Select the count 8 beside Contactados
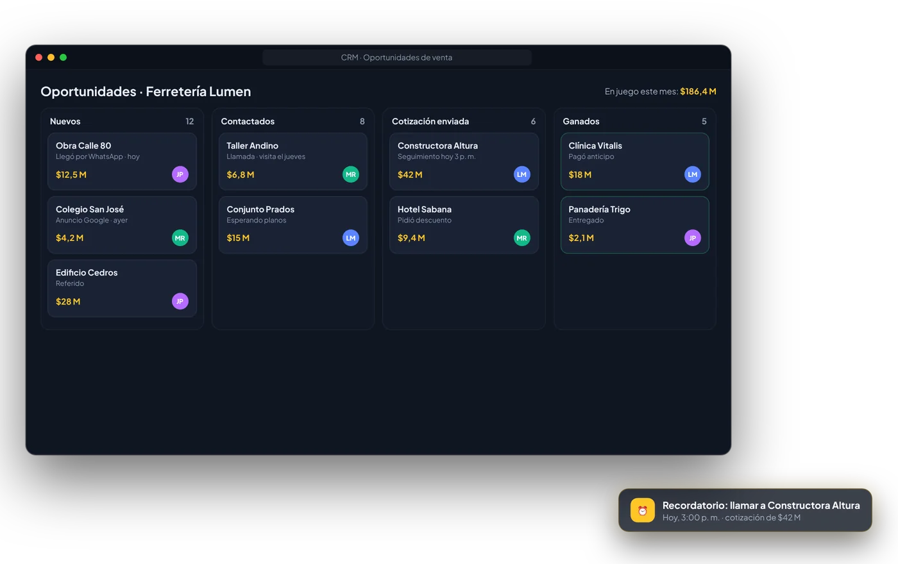This screenshot has height=564, width=898. click(362, 121)
